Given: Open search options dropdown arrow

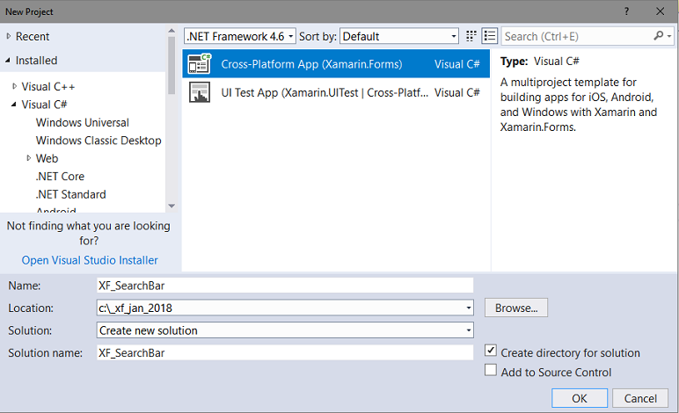Looking at the screenshot, I should (x=669, y=36).
